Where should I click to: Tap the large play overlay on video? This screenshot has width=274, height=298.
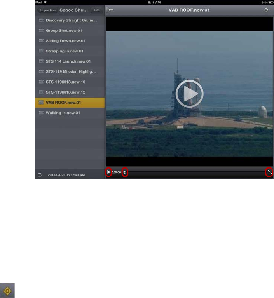point(189,94)
